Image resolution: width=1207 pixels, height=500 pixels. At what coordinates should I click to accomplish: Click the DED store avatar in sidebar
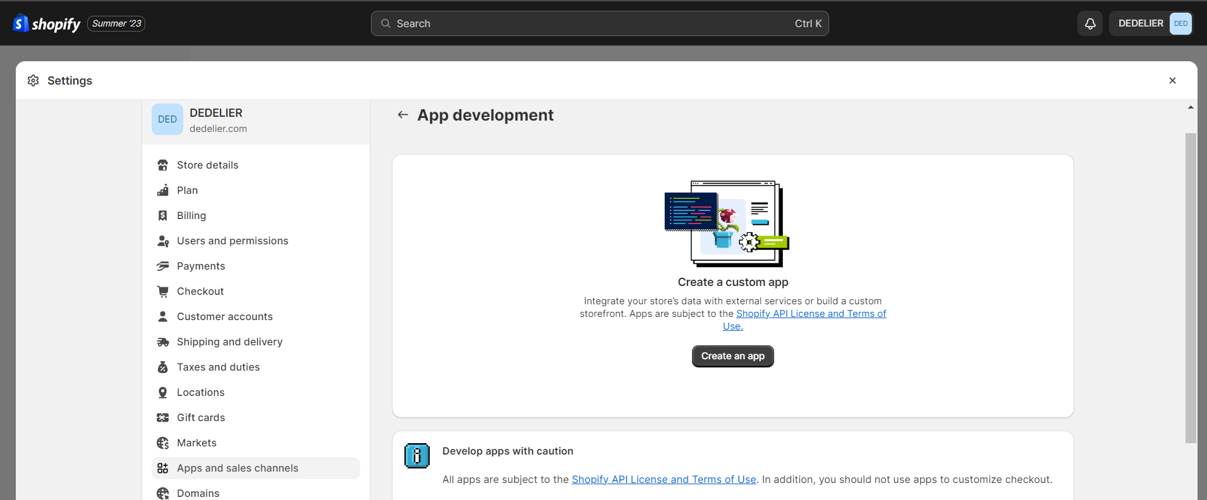click(167, 119)
